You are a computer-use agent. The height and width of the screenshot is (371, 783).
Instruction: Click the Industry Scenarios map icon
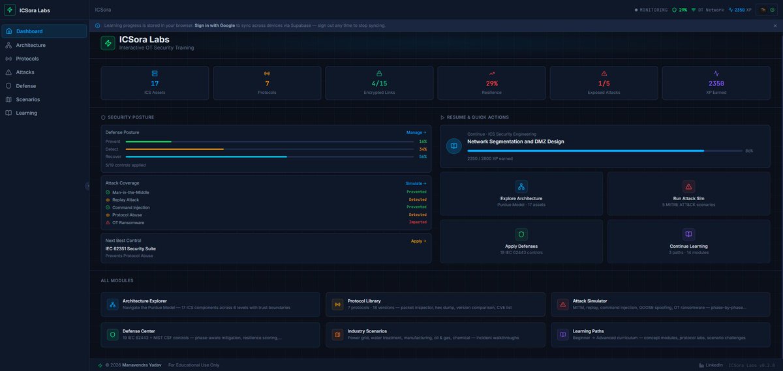(337, 334)
